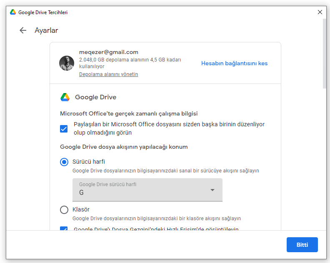Image resolution: width=330 pixels, height=263 pixels.
Task: Toggle the Hızlı Erişim'de görüntüleyin checkbox
Action: point(64,229)
